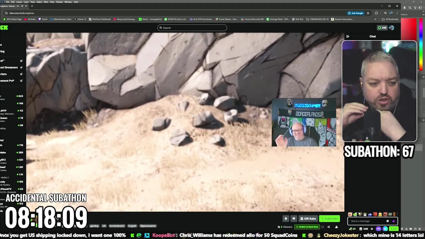Screen dimensions: 425x239
Task: Click Switch to Real-time button
Action: tap(307, 227)
